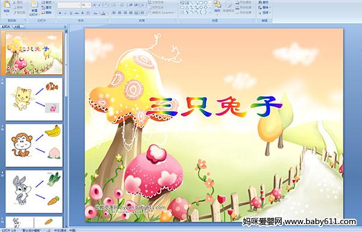Click the bullets list icon

click(x=115, y=5)
